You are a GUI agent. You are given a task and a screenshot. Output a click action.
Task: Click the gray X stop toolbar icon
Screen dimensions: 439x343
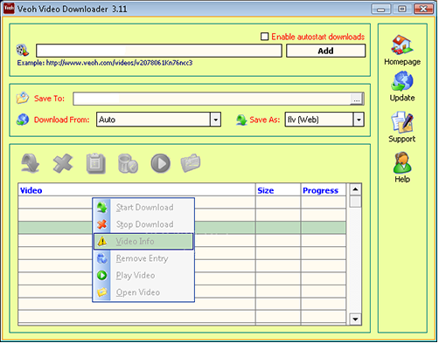point(63,163)
